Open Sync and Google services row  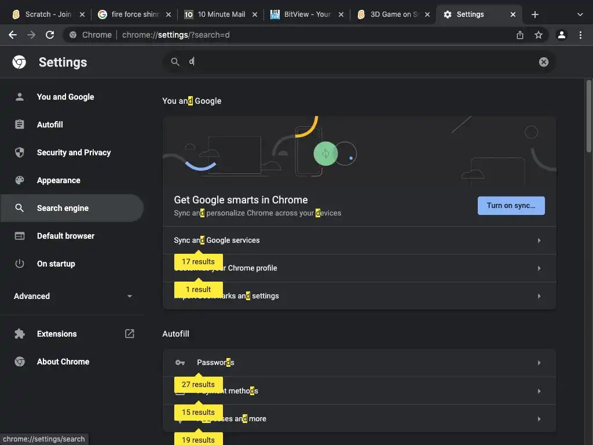359,240
